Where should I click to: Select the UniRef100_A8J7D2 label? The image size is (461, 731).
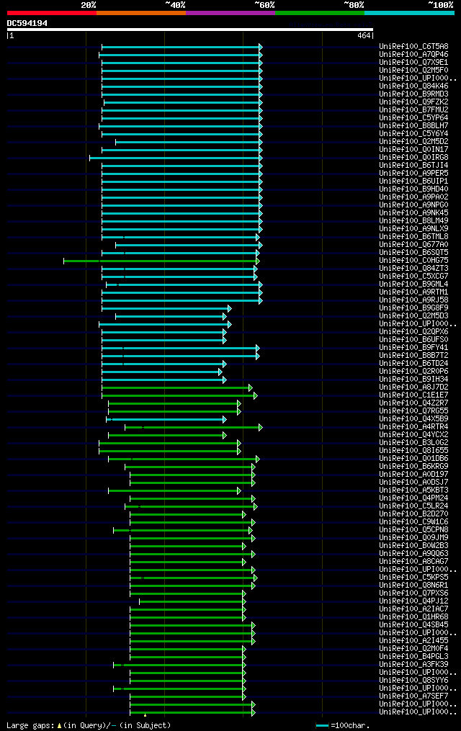(x=414, y=387)
